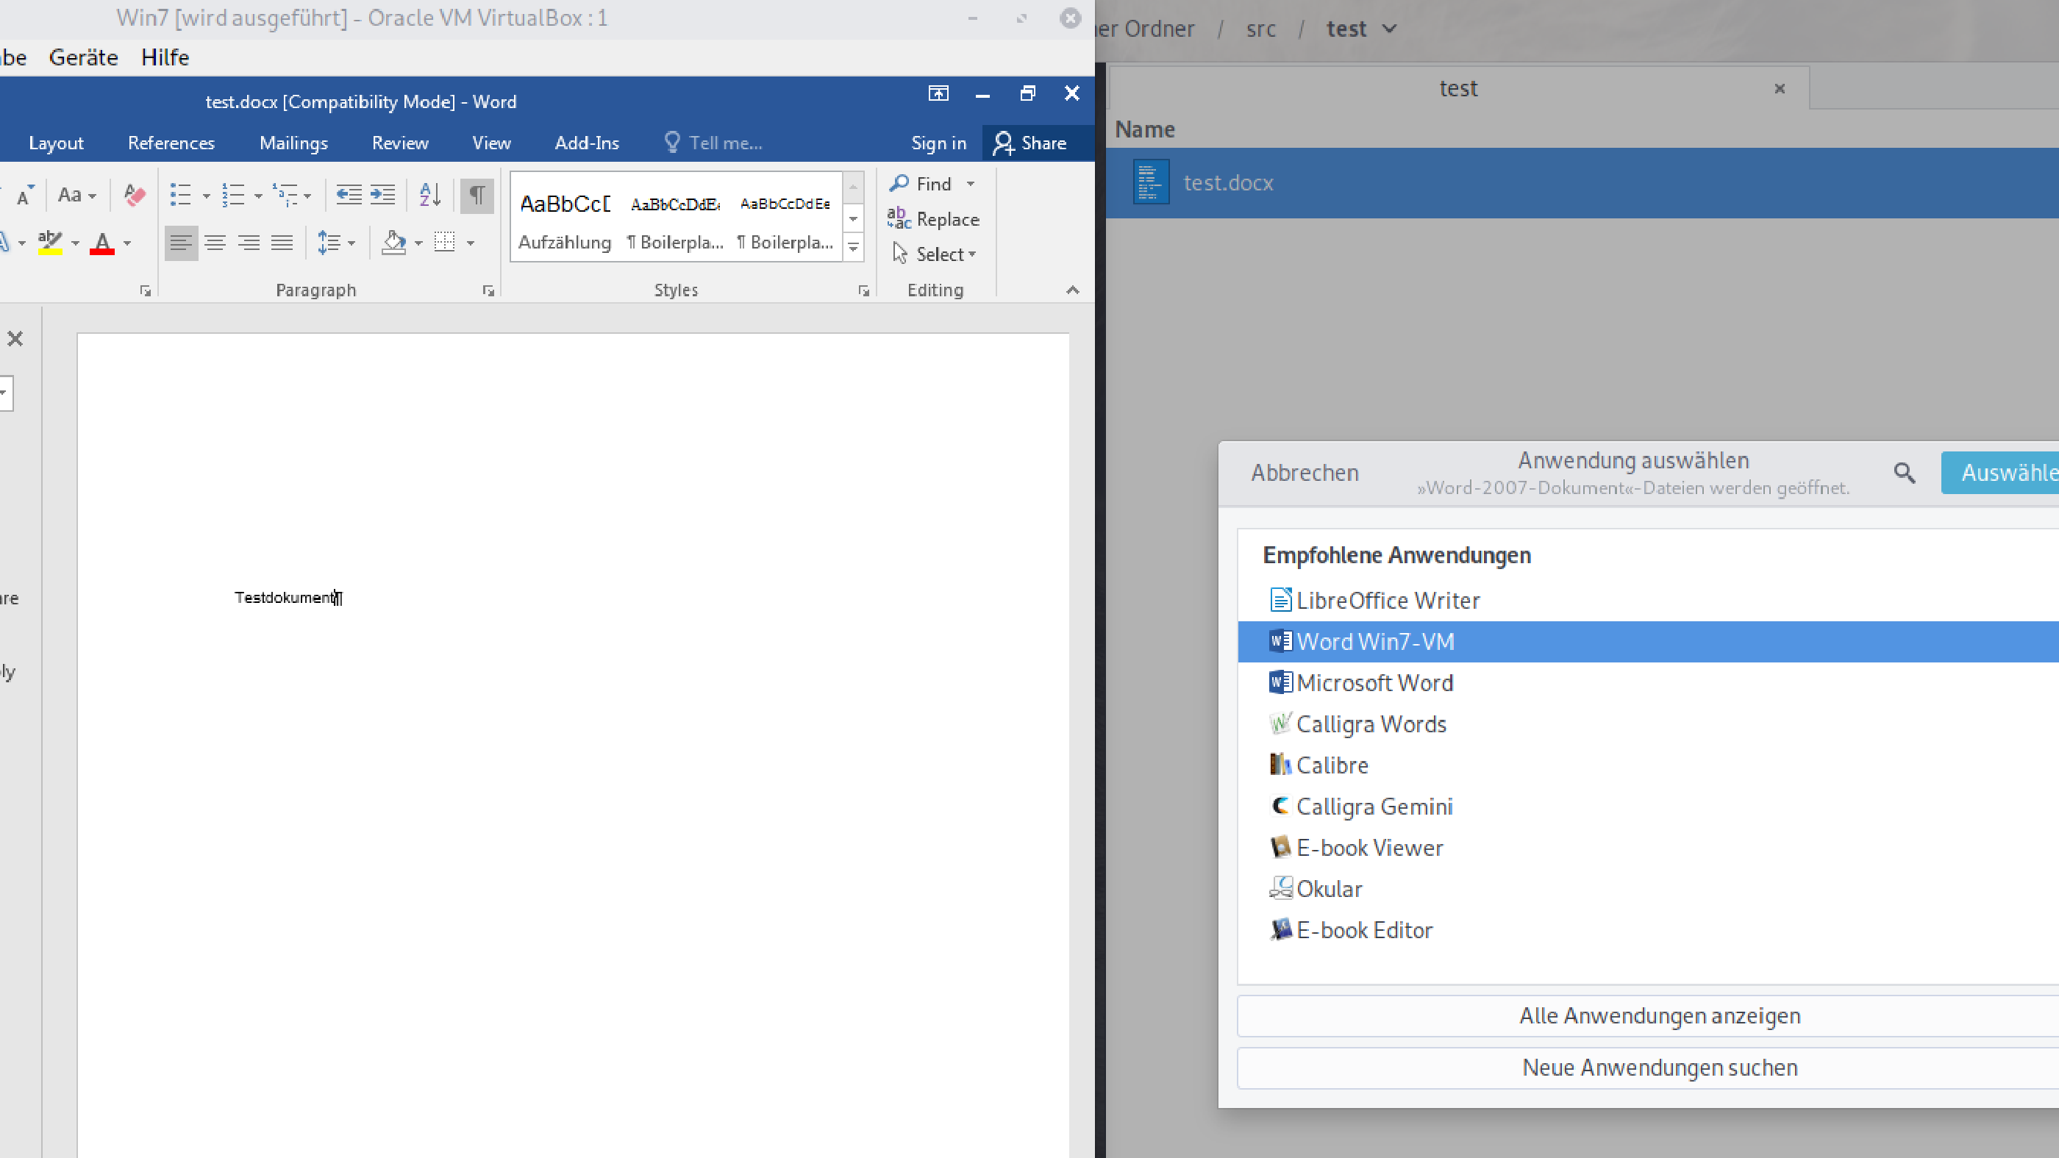
Task: Click the Tell me search field
Action: (714, 143)
